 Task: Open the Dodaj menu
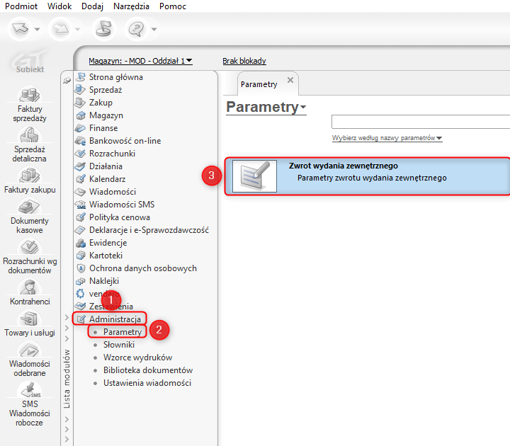click(92, 6)
